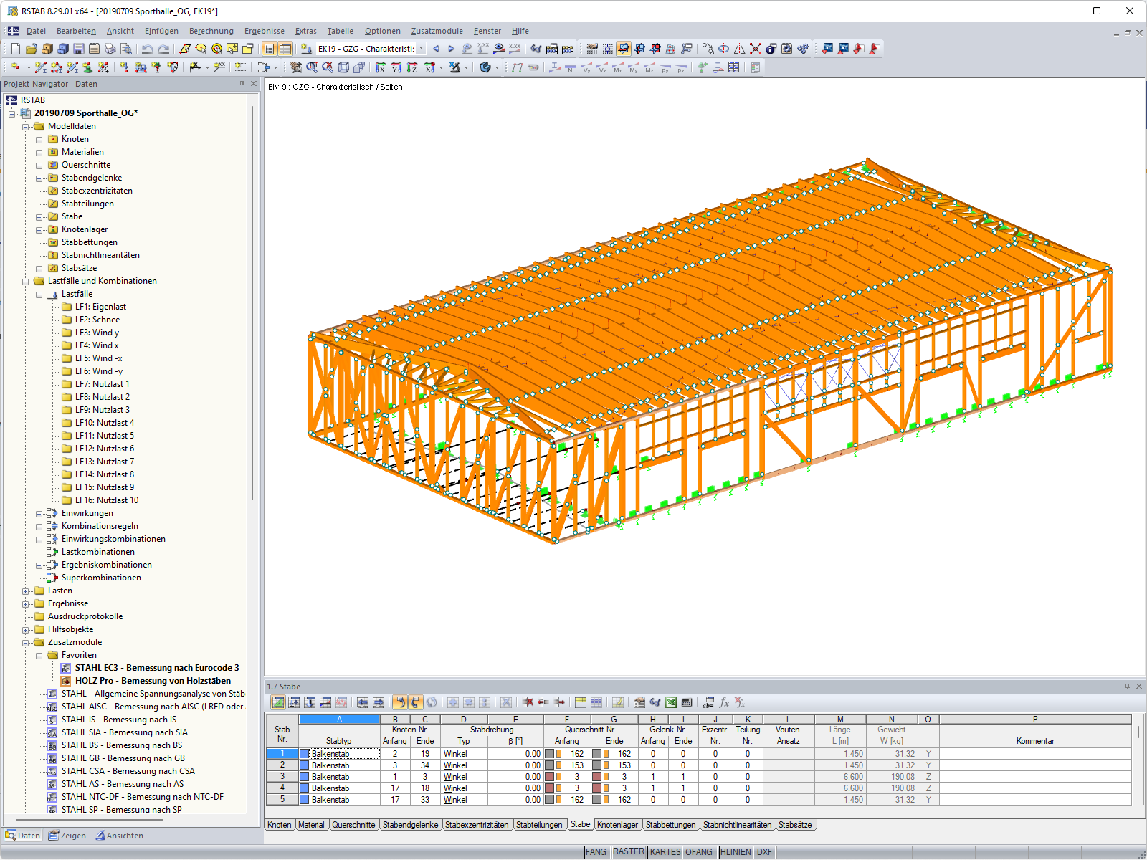The width and height of the screenshot is (1147, 860).
Task: Click the Zoom window magnifier icon
Action: tap(312, 67)
